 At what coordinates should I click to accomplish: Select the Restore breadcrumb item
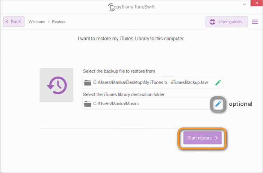coord(59,22)
